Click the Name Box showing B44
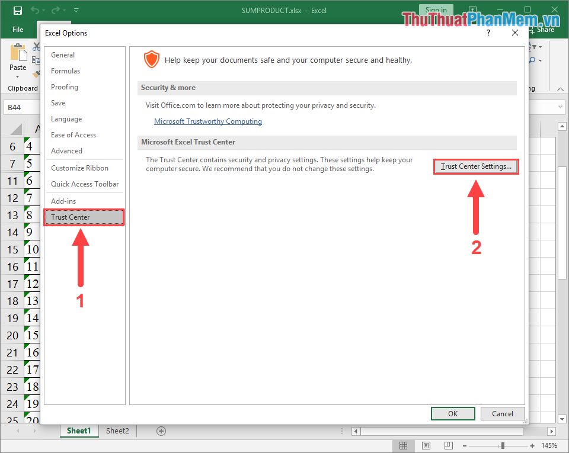Image resolution: width=569 pixels, height=453 pixels. (22, 108)
